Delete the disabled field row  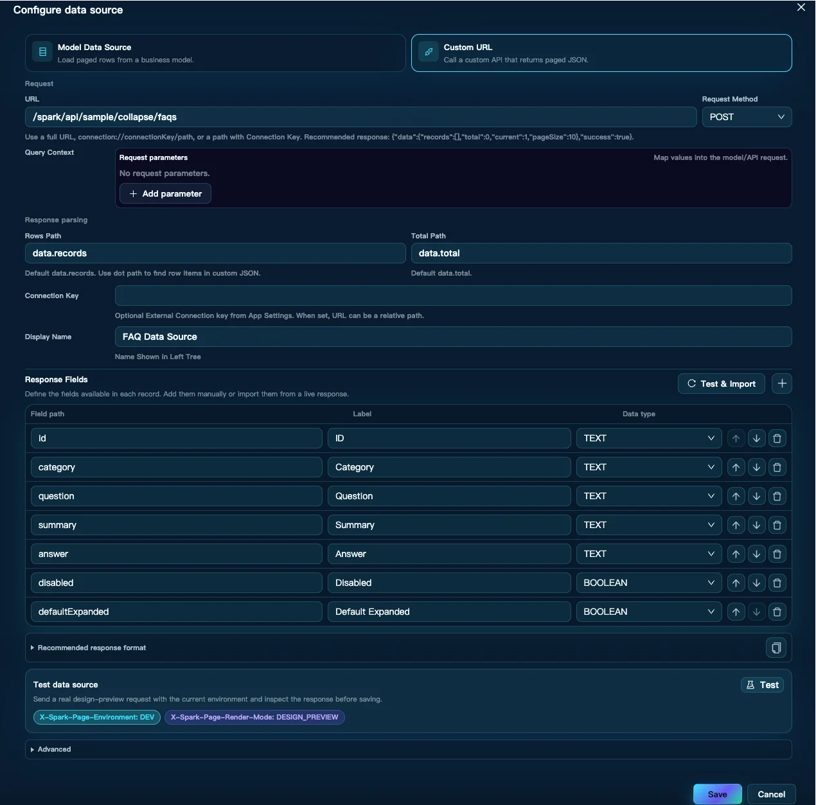point(777,583)
